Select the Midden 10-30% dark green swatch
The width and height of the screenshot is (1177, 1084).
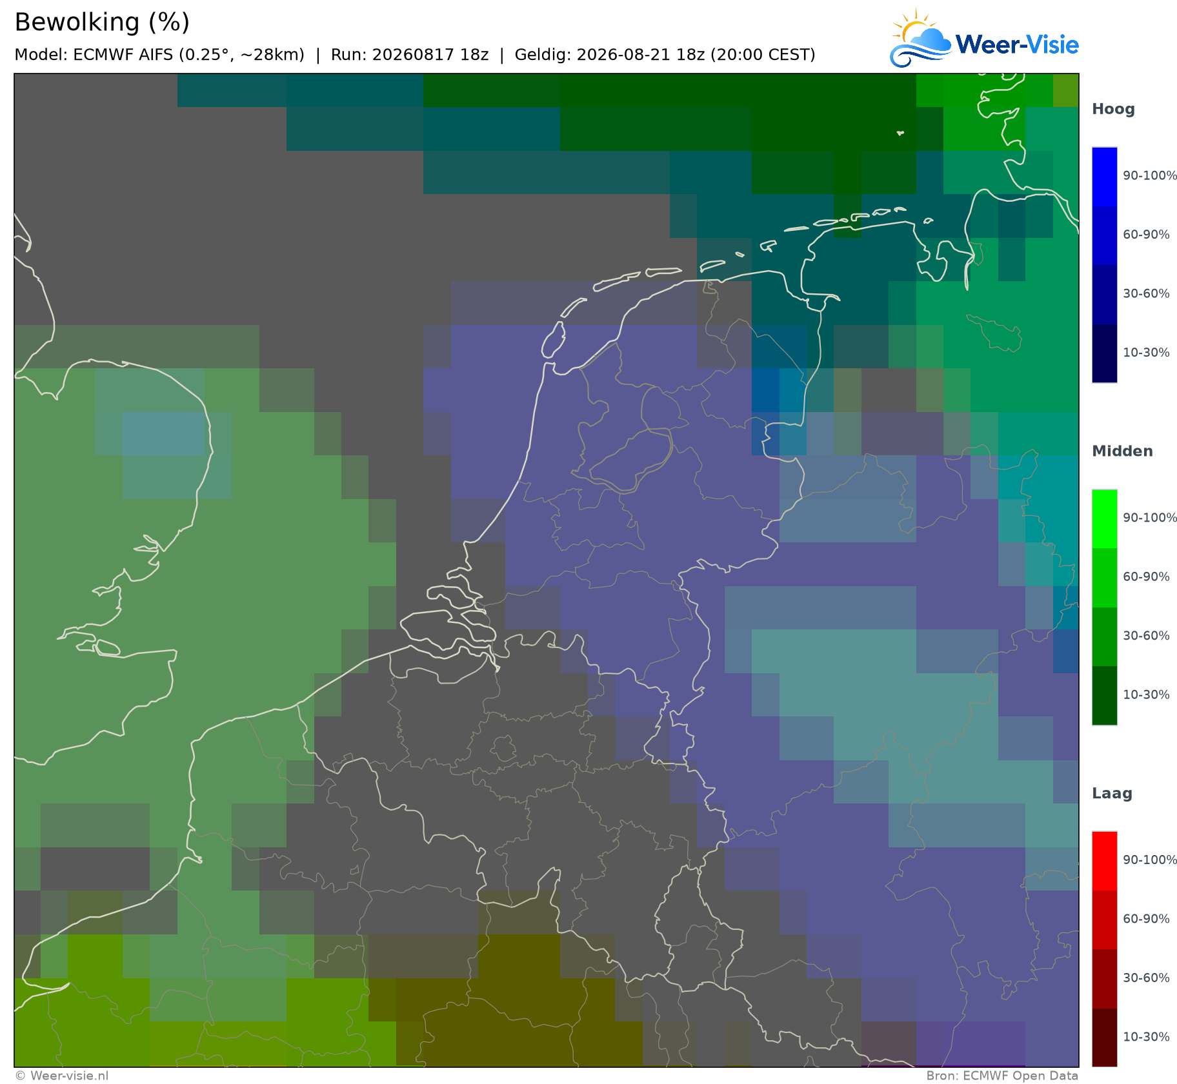pyautogui.click(x=1104, y=696)
